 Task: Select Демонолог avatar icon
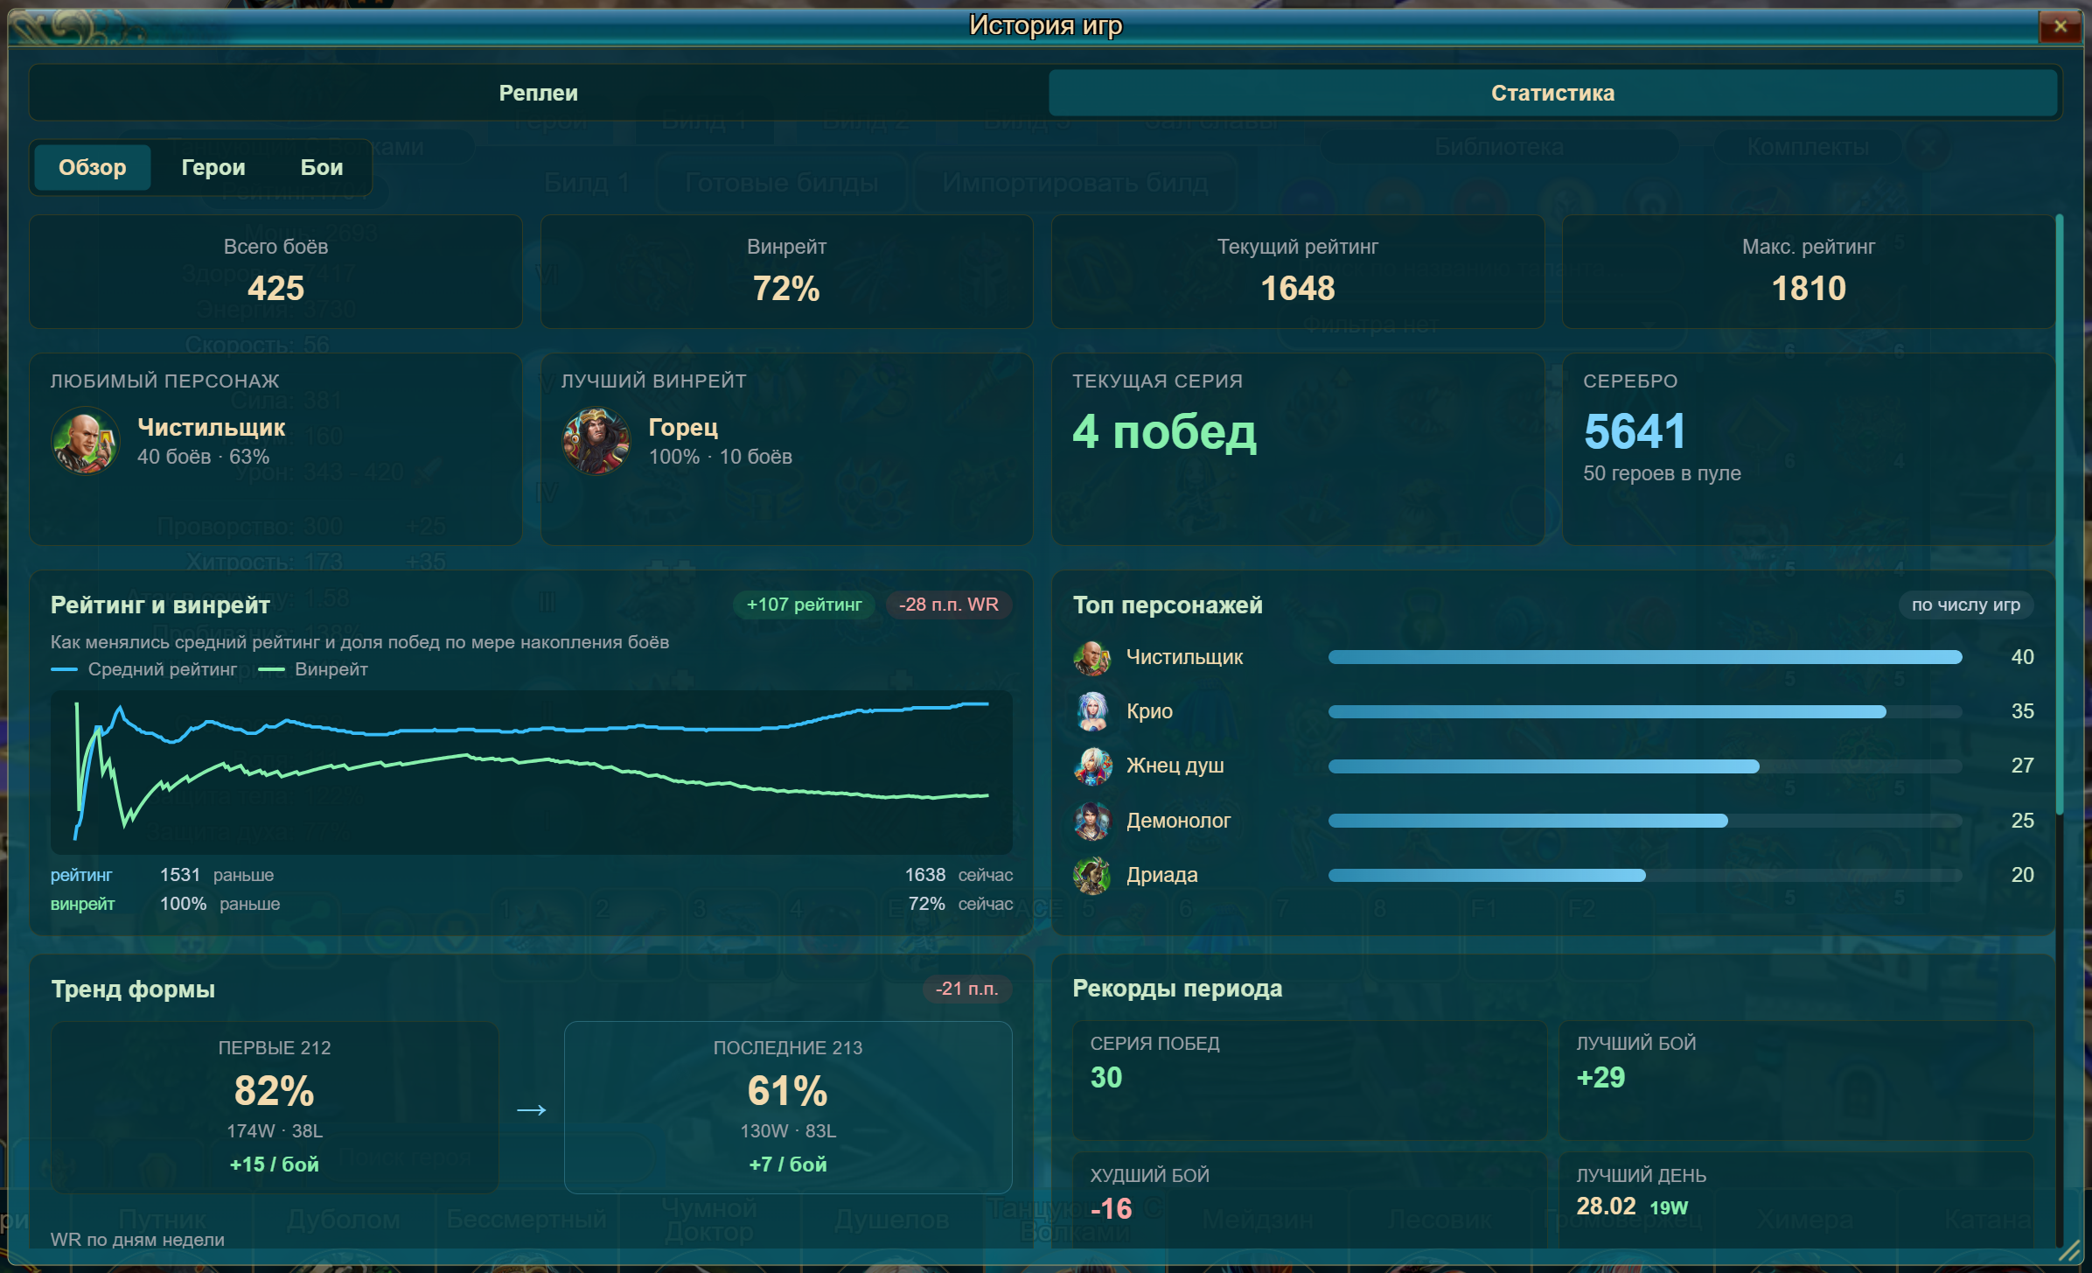(1091, 822)
